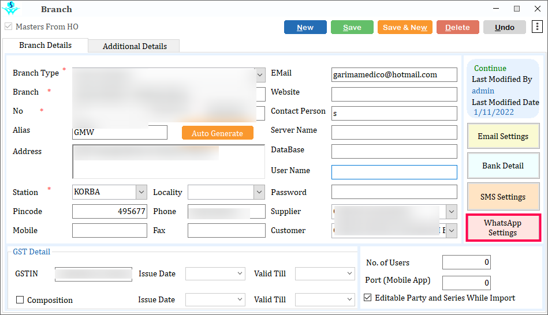
Task: Open WhatsApp Settings
Action: [x=502, y=228]
